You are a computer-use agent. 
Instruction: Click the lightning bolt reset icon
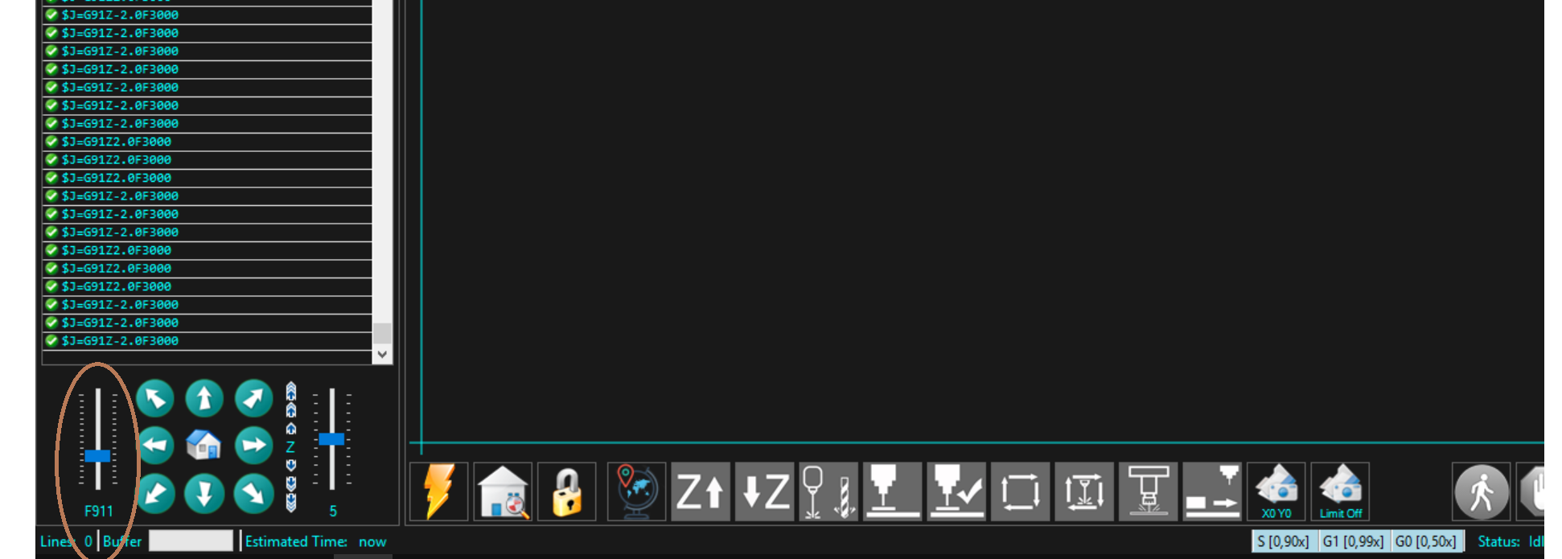[x=438, y=491]
